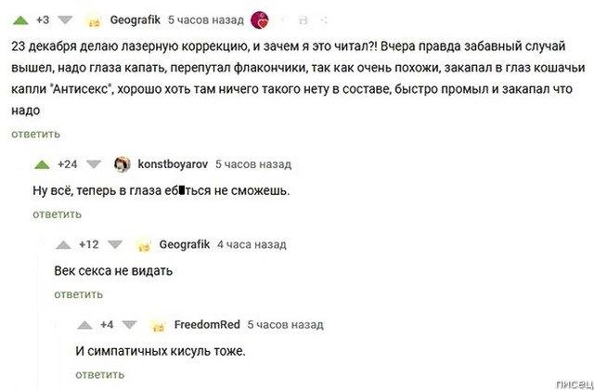Downvote FreedomRed's comment with +4
Screen dimensions: 594x390
pyautogui.click(x=130, y=325)
